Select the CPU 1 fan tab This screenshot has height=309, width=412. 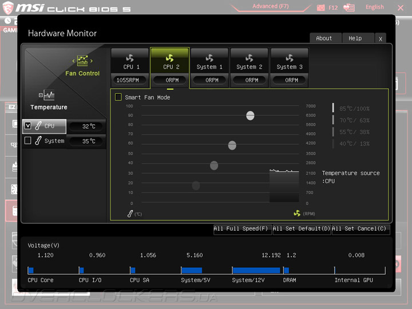[130, 68]
